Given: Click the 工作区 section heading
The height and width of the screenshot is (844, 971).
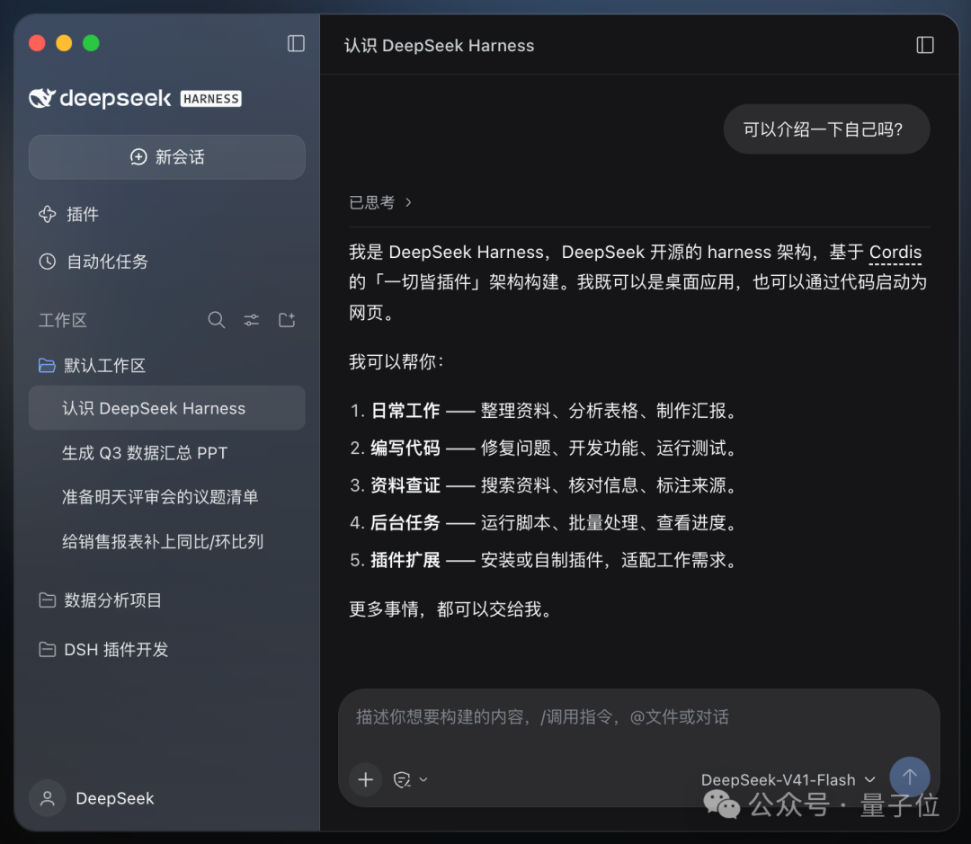Looking at the screenshot, I should (x=63, y=320).
